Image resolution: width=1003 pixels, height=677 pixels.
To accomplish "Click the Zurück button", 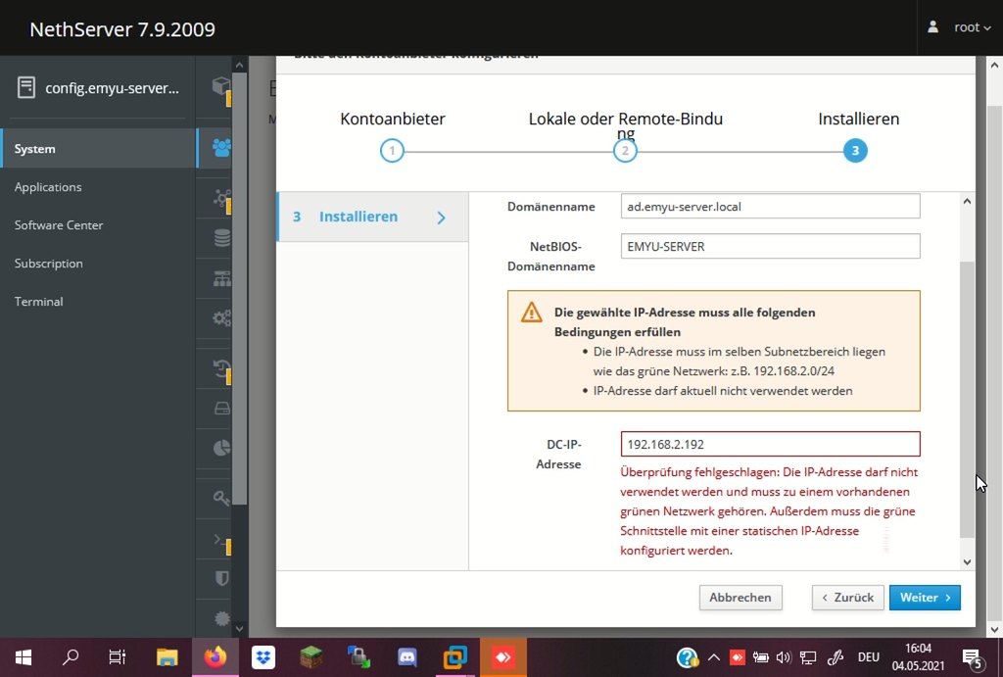I will 847,597.
